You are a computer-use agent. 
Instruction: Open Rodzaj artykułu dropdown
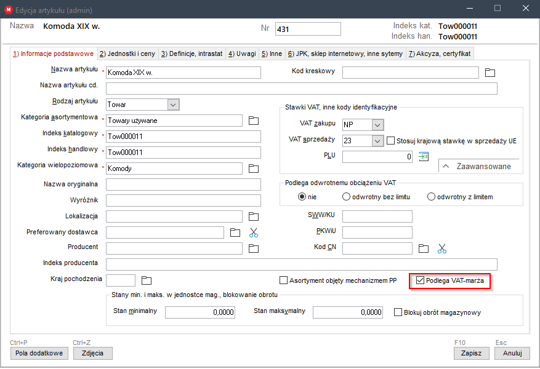(x=173, y=105)
